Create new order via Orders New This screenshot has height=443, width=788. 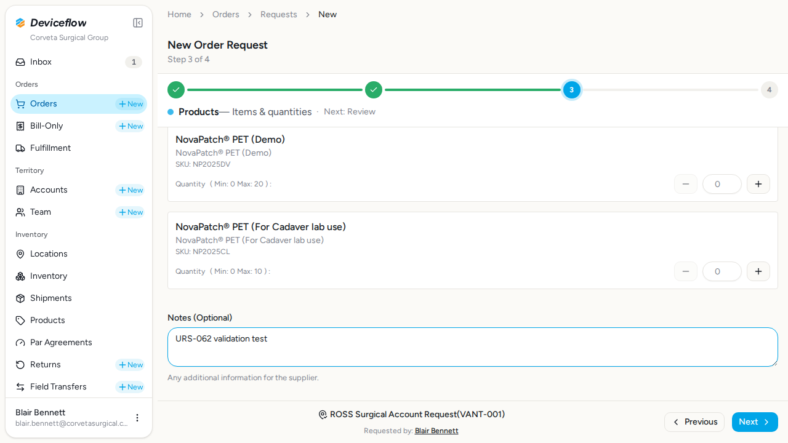(131, 104)
